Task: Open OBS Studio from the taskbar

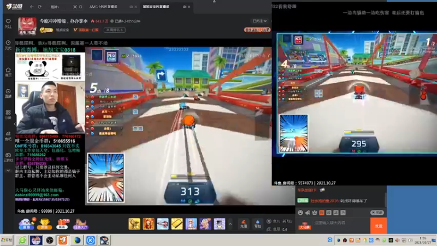Action: click(x=50, y=240)
